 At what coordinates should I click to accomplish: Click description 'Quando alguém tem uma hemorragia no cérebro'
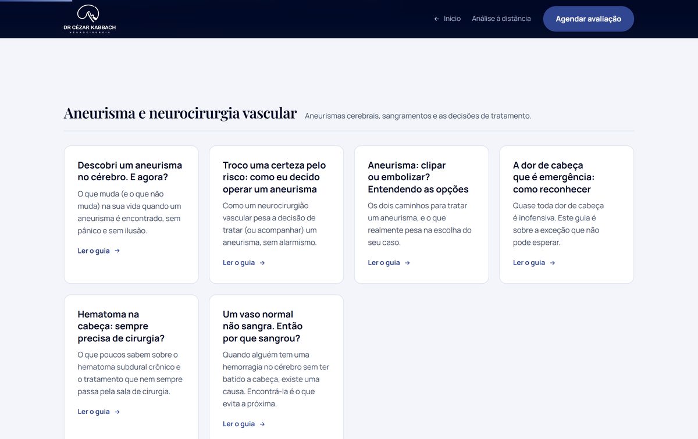[x=276, y=379]
